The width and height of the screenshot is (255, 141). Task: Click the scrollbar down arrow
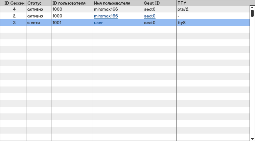coord(252,138)
